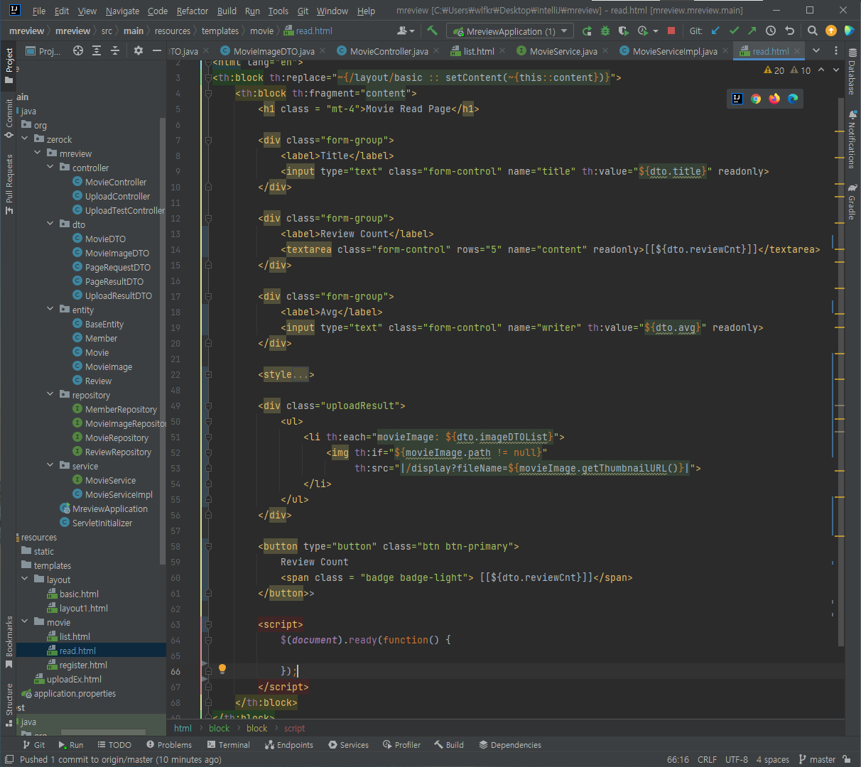This screenshot has height=767, width=861.
Task: Open the Terminal tool window
Action: pyautogui.click(x=229, y=745)
